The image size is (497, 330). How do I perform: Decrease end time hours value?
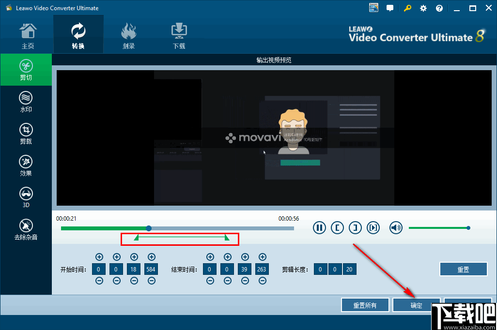(x=210, y=281)
